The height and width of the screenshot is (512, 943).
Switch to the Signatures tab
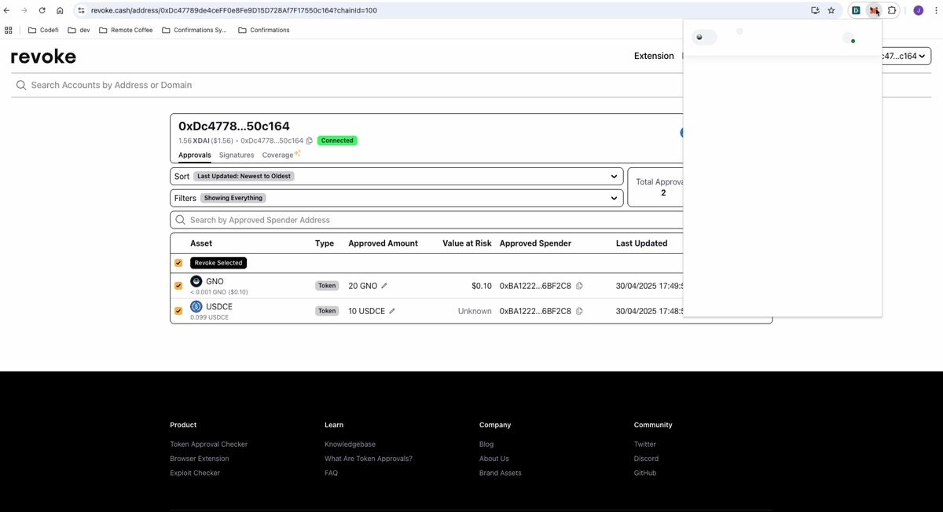click(237, 155)
